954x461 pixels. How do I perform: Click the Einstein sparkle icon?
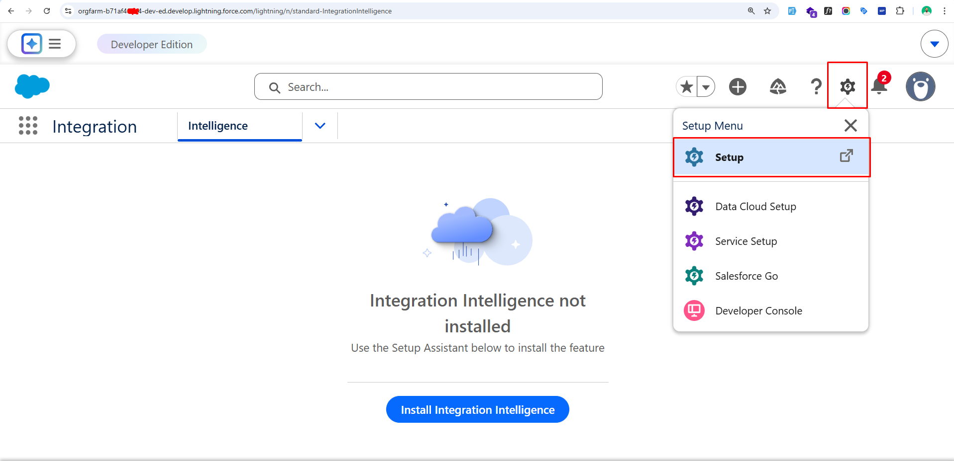coord(30,43)
